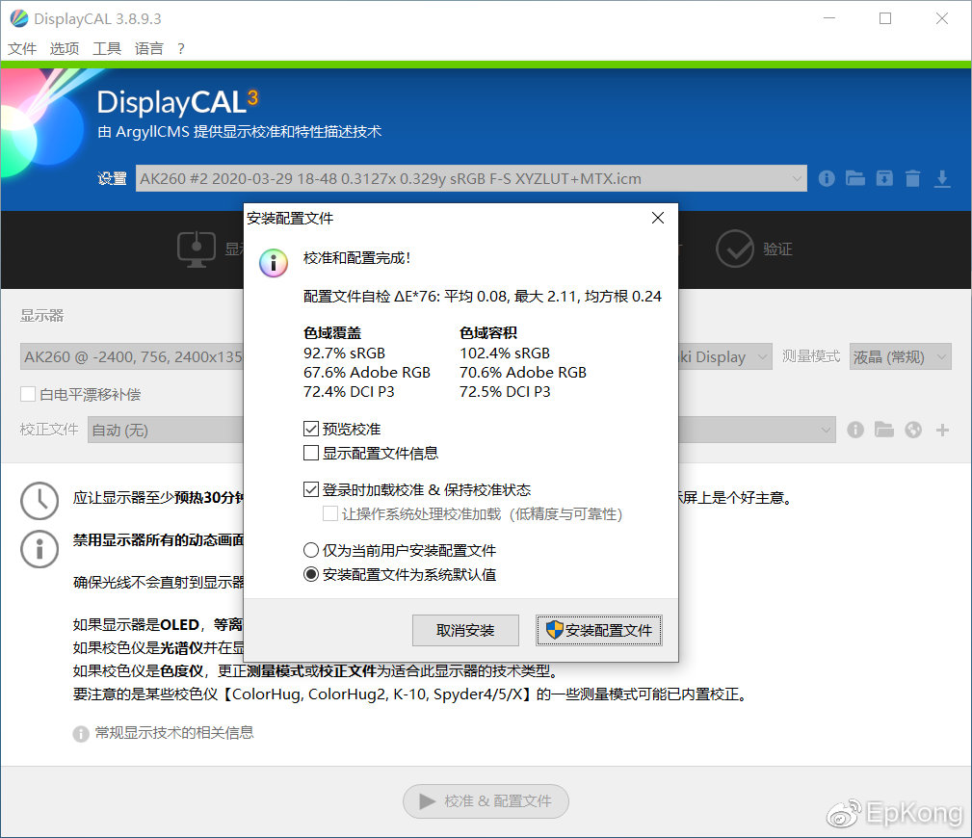Open settings file via folder icon in header

point(854,178)
